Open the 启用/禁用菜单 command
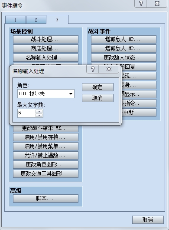Screen dimensions: 169x230 (45, 146)
